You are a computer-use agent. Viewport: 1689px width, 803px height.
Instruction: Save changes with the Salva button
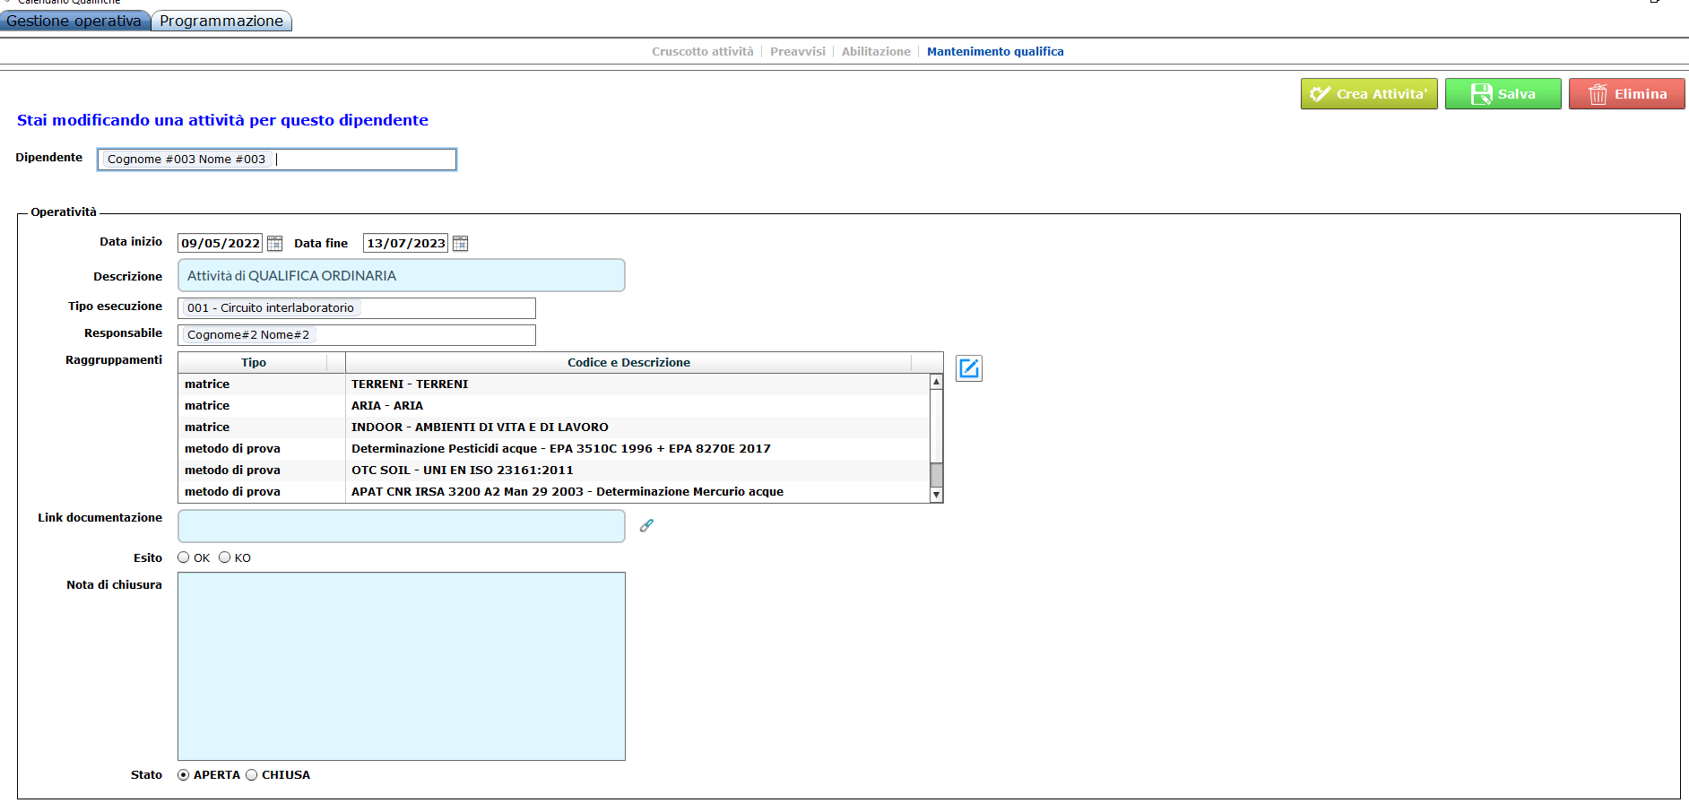click(1503, 94)
